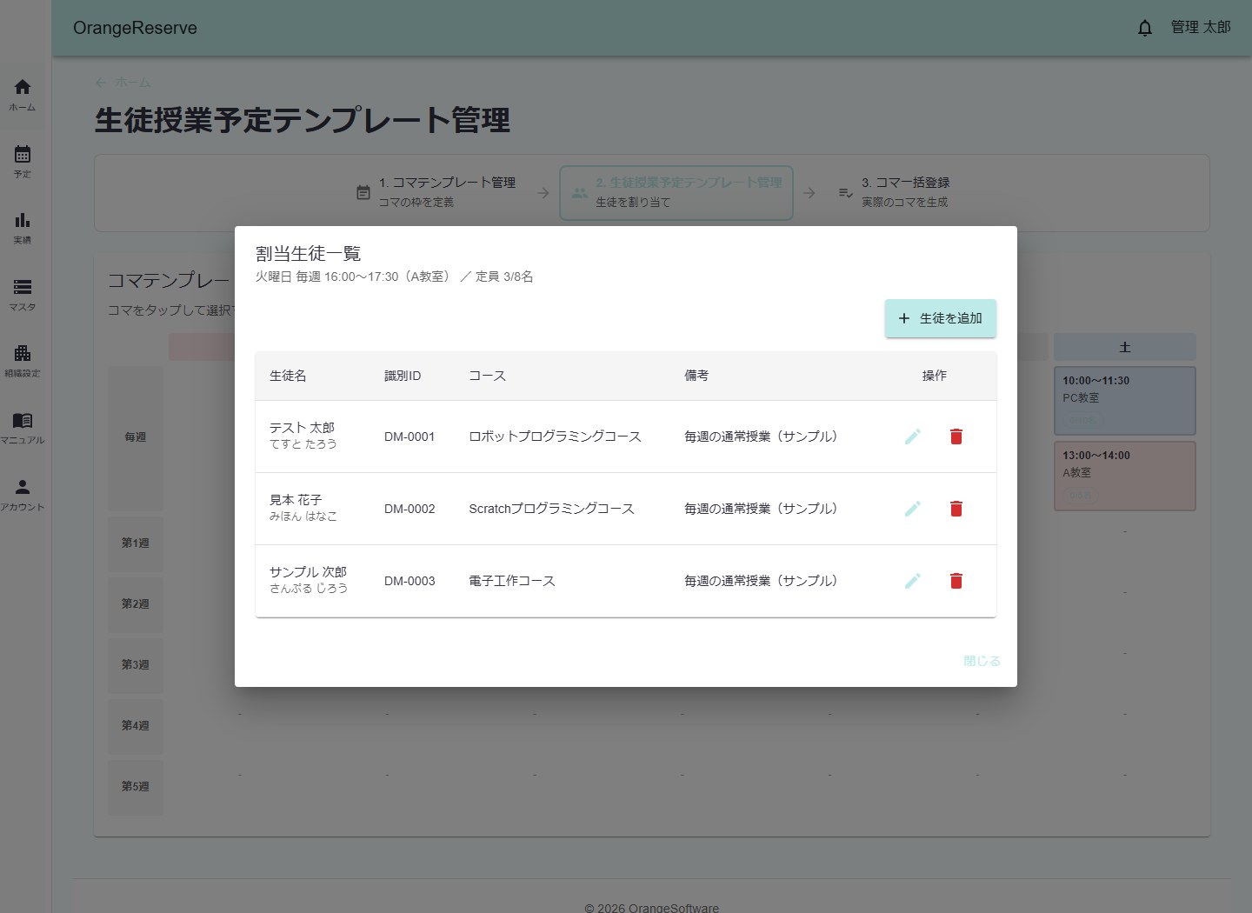This screenshot has height=913, width=1252.
Task: Click the student name テスト 太郎
Action: (302, 428)
